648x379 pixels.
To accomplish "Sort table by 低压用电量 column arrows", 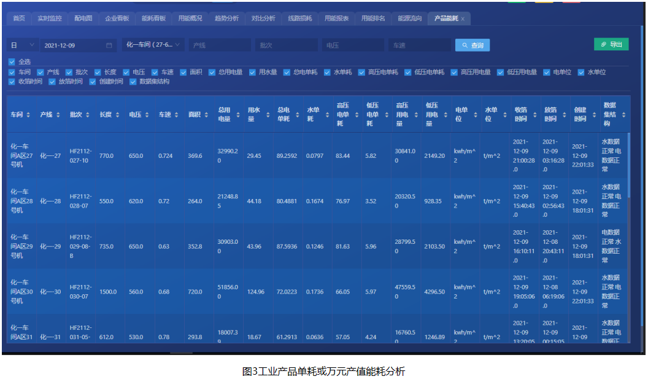I will coord(445,115).
